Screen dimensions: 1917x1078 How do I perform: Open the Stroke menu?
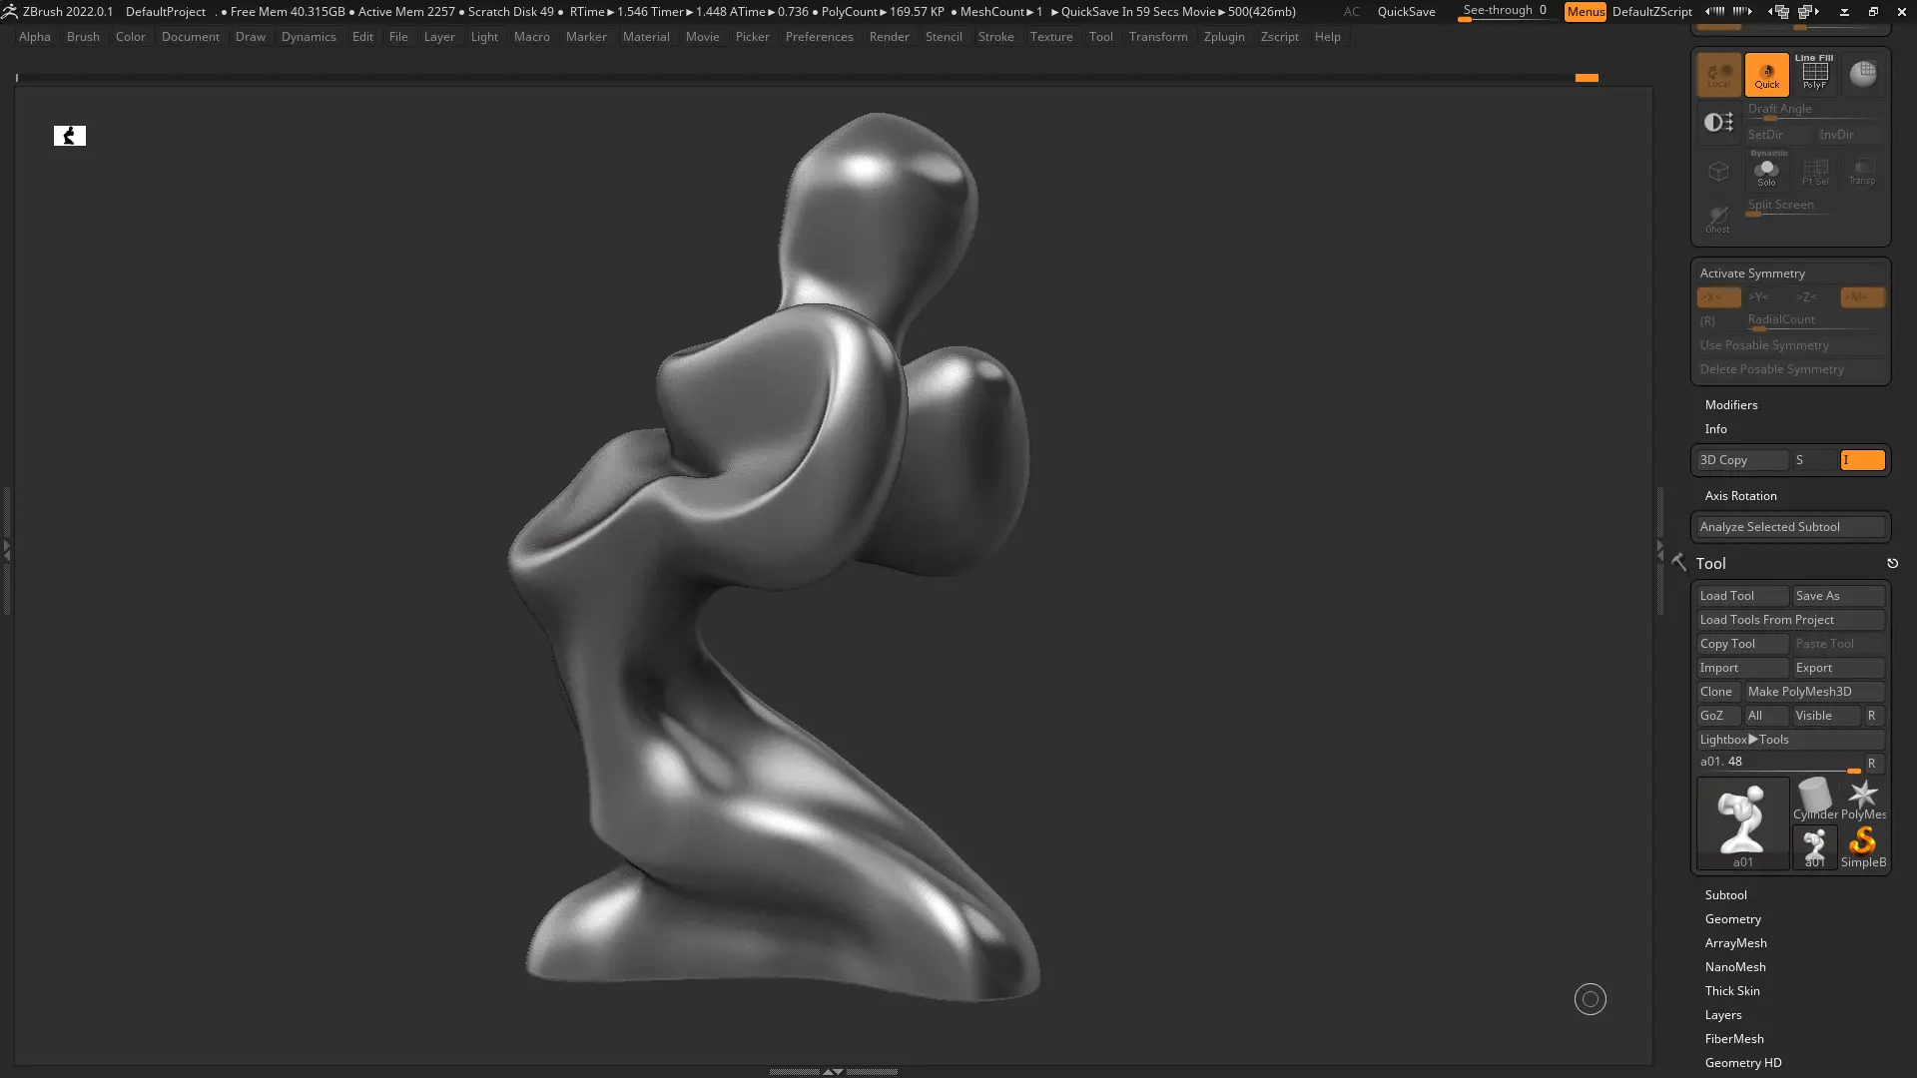coord(995,37)
